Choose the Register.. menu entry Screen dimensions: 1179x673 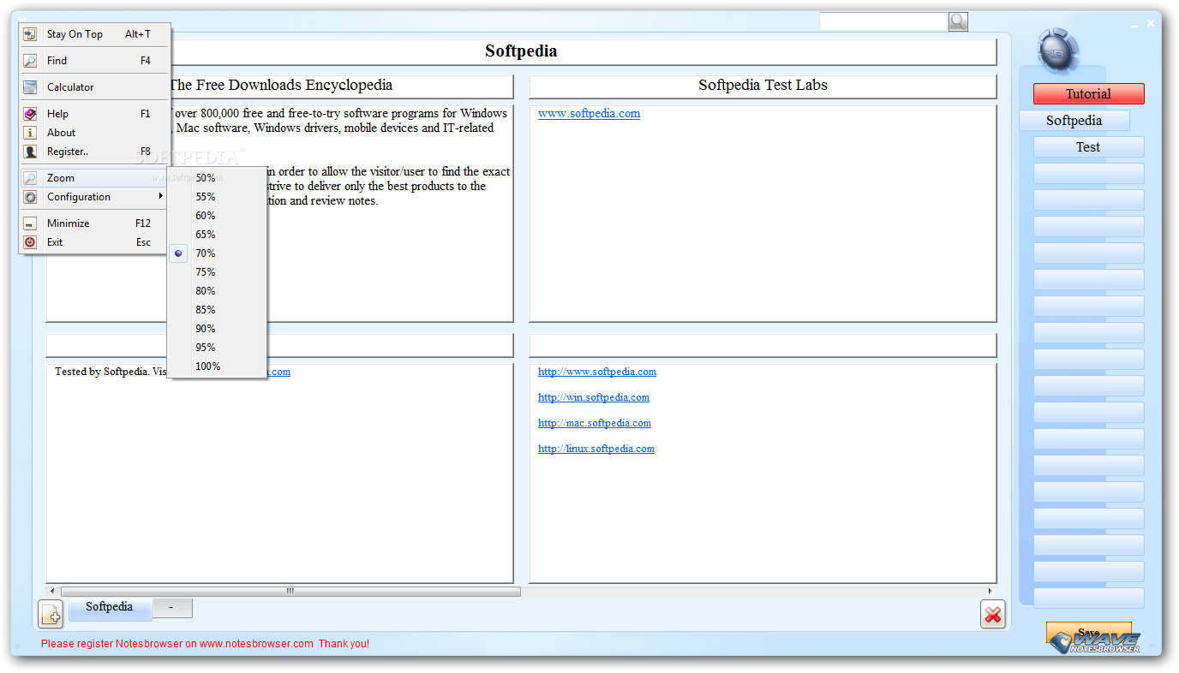95,152
